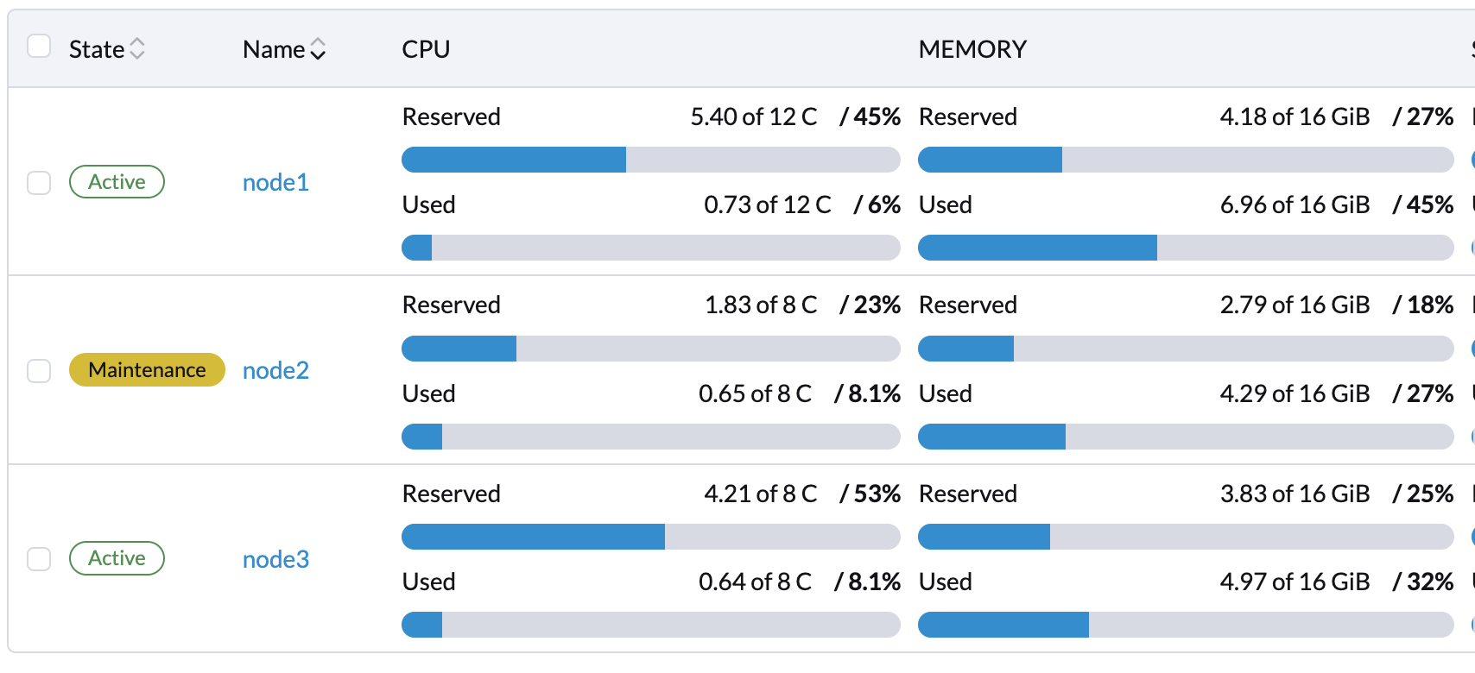1475x673 pixels.
Task: Enable the checkbox for the node3 row
Action: 39,559
